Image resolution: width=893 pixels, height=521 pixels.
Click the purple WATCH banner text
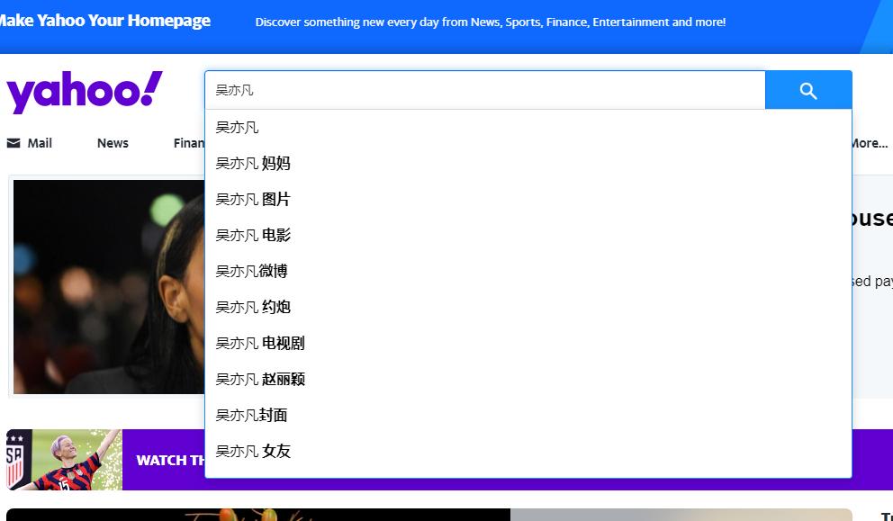pyautogui.click(x=170, y=460)
